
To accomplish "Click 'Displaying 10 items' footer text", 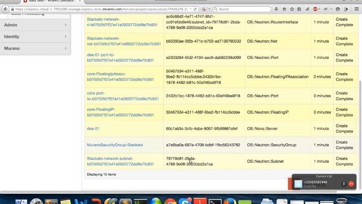I will [101, 175].
